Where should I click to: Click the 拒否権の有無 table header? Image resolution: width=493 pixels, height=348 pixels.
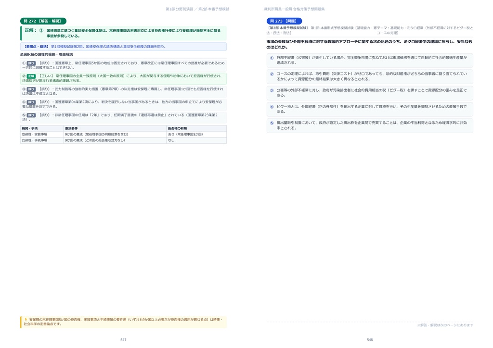pyautogui.click(x=196, y=128)
